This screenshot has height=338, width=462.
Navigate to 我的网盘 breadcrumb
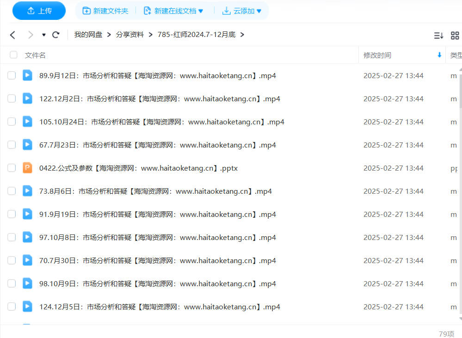pos(88,35)
